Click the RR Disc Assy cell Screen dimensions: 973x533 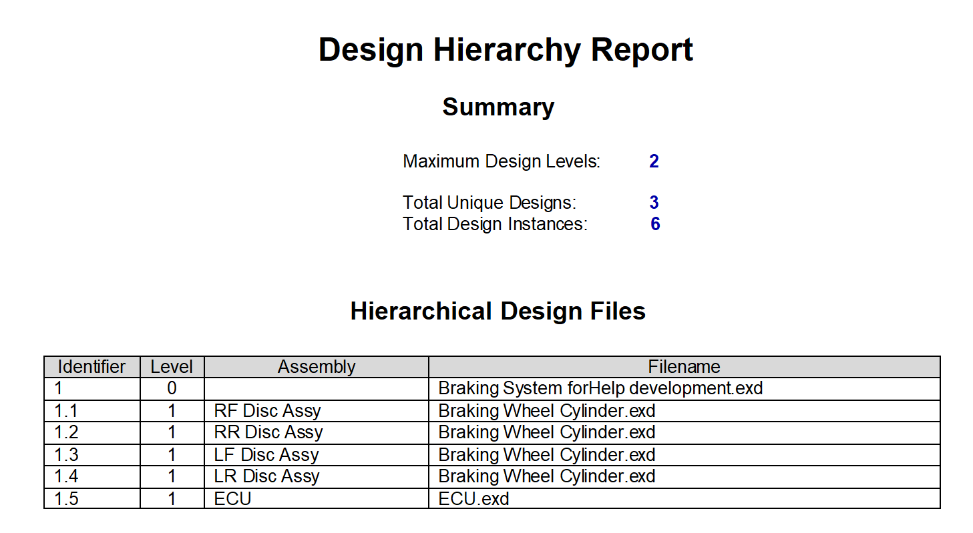[317, 433]
